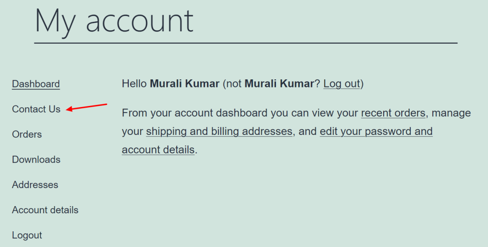Open Addresses from the sidebar
The width and height of the screenshot is (488, 247).
pos(35,185)
